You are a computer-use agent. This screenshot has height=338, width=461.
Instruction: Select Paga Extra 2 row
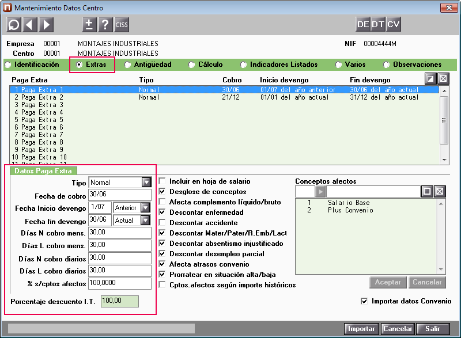pos(224,97)
